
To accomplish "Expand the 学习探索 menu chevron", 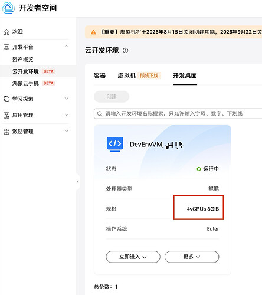I will click(67, 99).
